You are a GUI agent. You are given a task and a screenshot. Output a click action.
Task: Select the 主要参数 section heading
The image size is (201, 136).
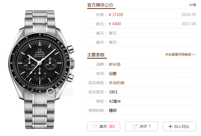[x=96, y=55]
